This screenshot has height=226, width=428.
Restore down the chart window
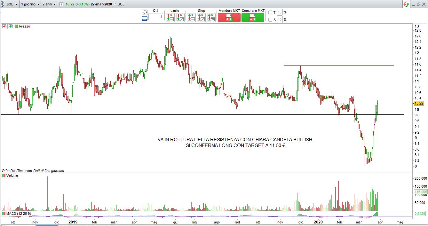(419, 4)
